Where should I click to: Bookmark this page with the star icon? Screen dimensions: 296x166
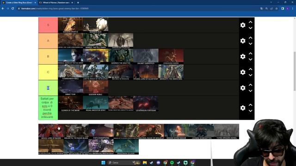pos(277,8)
